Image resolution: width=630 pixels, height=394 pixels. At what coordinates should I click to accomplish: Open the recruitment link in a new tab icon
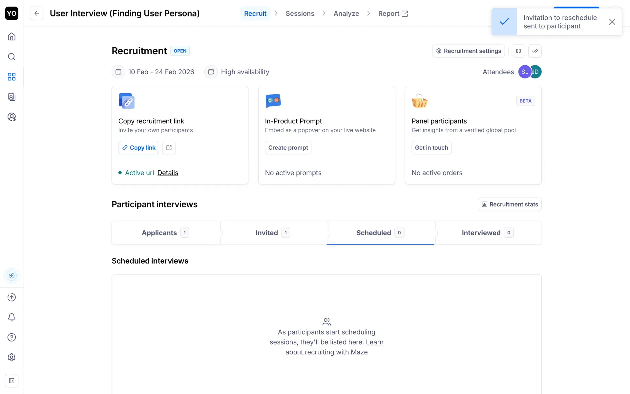point(169,148)
